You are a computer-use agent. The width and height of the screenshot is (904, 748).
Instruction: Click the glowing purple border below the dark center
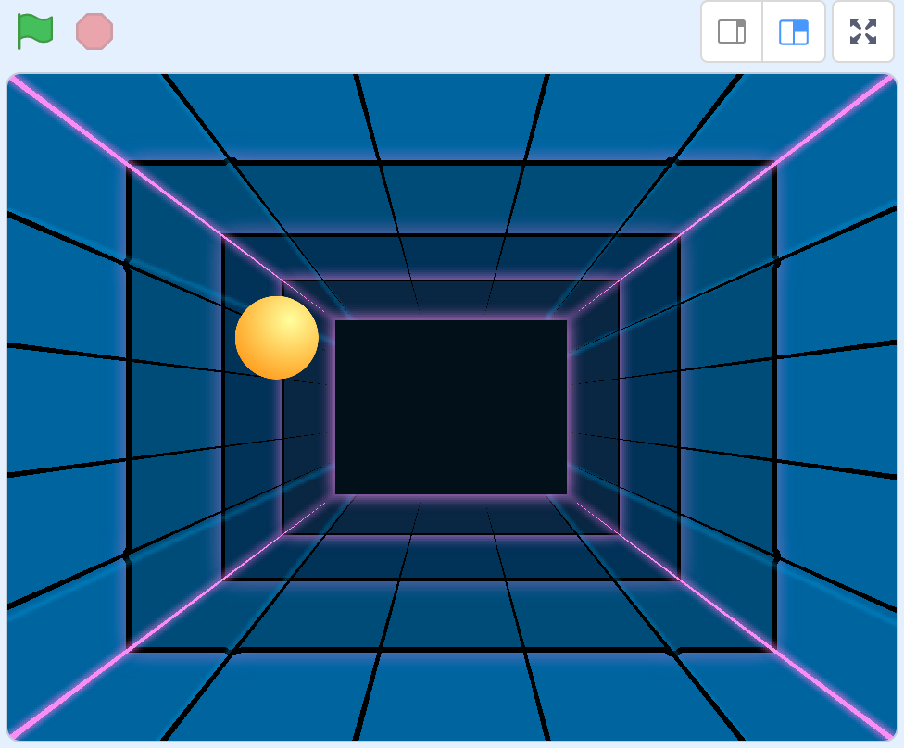[451, 497]
